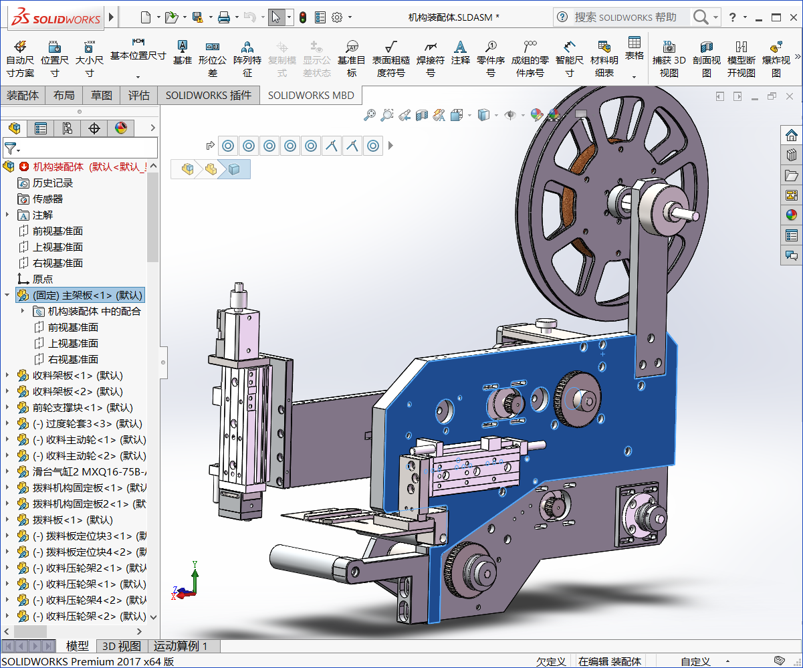Viewport: 803px width, 668px height.
Task: Switch to FeatureManager design tree tab icon
Action: (x=14, y=128)
